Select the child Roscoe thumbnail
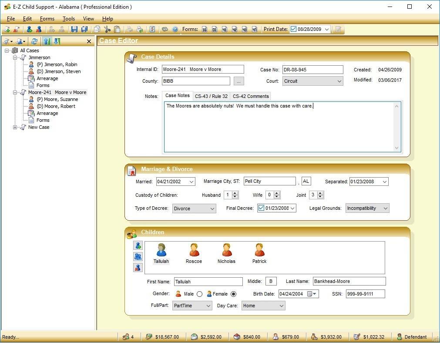440x343 pixels. tap(194, 254)
